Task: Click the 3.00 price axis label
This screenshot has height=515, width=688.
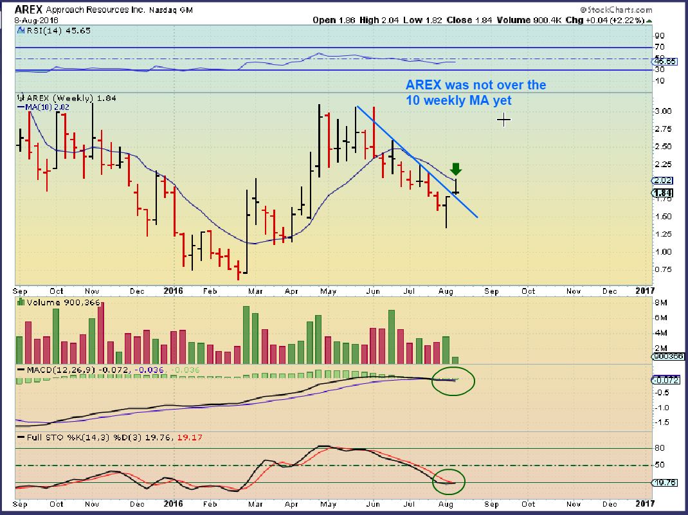Action: click(x=663, y=111)
